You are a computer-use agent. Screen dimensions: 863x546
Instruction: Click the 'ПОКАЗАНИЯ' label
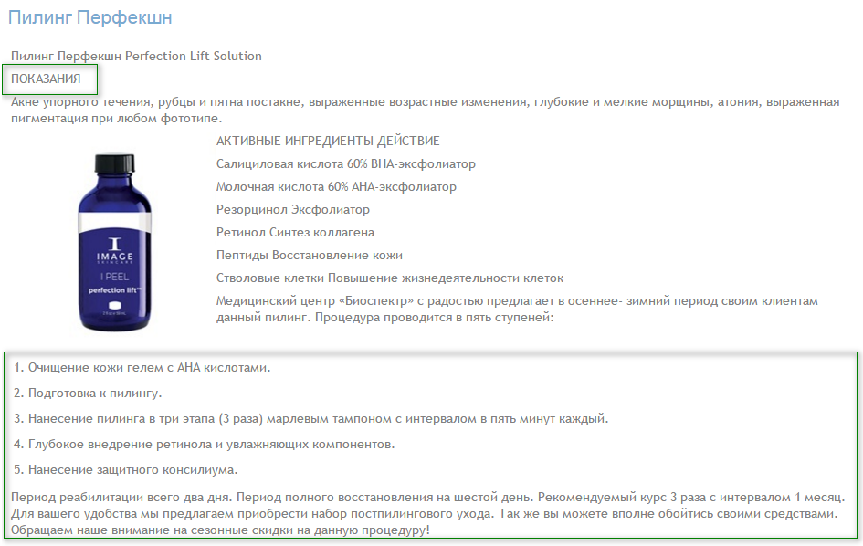coord(46,79)
